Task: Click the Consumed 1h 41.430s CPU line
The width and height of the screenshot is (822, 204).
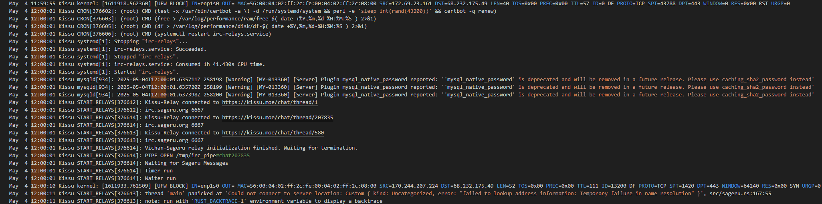Action: [137, 64]
